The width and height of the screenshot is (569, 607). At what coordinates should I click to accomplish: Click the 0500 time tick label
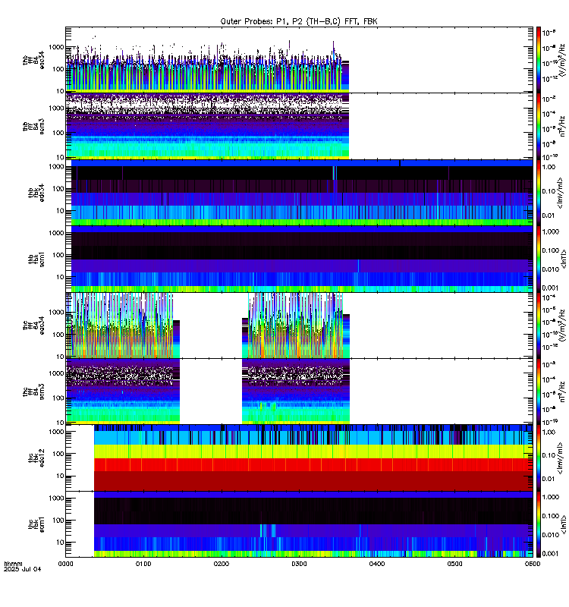pos(454,564)
